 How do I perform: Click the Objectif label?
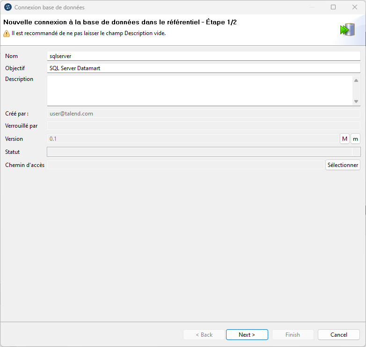pos(15,68)
